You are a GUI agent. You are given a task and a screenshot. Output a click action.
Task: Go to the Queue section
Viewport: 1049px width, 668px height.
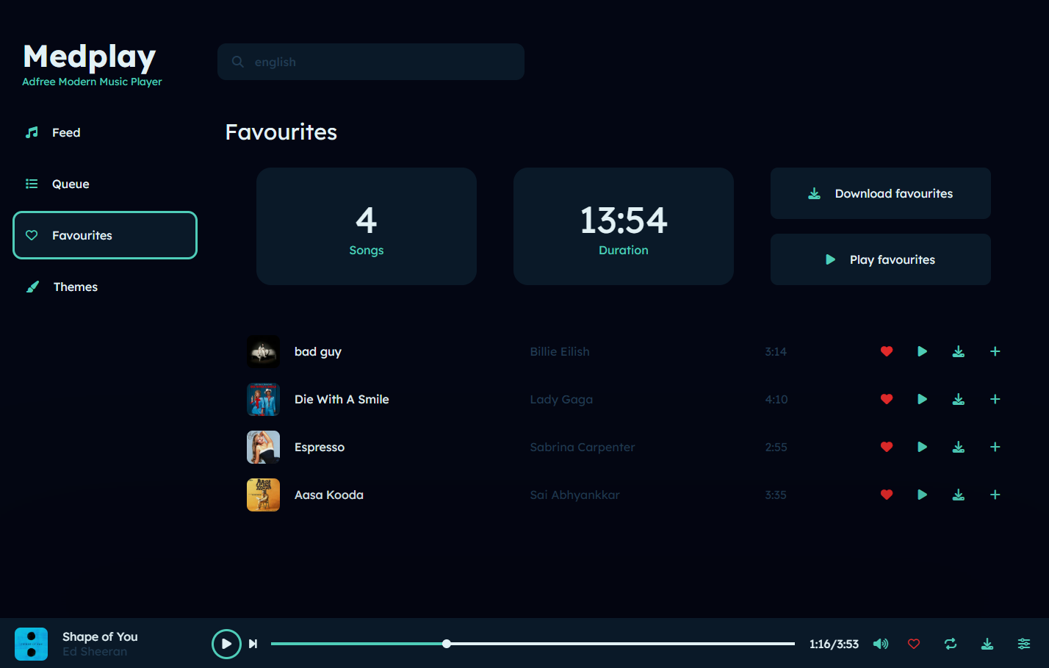(x=71, y=184)
